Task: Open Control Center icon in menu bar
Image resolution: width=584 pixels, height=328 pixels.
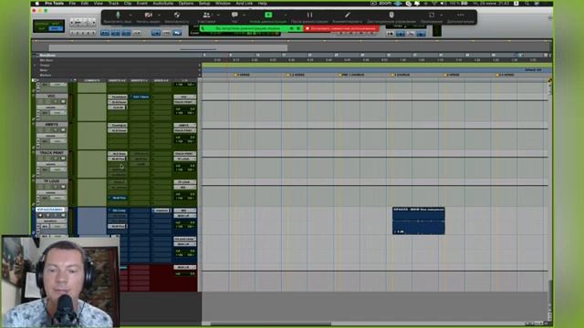Action: tap(537, 4)
